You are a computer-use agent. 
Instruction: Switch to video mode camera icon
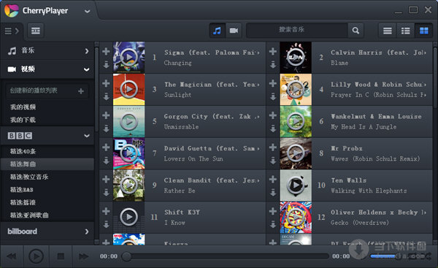click(x=234, y=31)
